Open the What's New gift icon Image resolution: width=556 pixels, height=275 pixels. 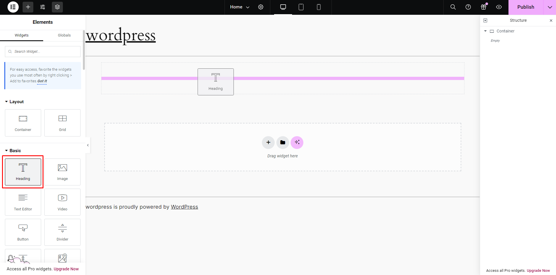484,7
